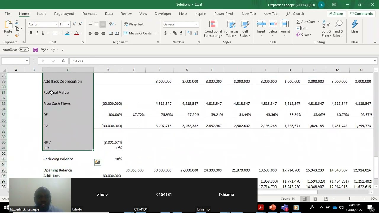Click the Decrease Decimal icon

[x=197, y=33]
